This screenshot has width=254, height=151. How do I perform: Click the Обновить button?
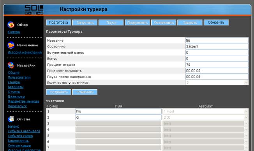coord(216,23)
